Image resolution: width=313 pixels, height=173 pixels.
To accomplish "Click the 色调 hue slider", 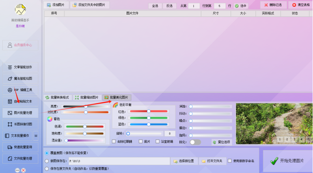I will [x=85, y=127].
